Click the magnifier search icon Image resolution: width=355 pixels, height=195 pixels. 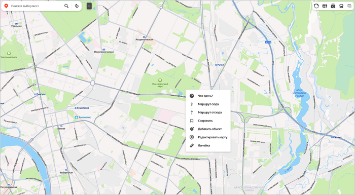tap(66, 6)
